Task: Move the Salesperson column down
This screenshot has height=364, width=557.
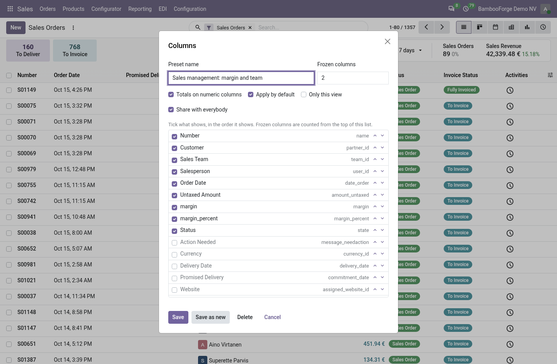Action: click(382, 171)
